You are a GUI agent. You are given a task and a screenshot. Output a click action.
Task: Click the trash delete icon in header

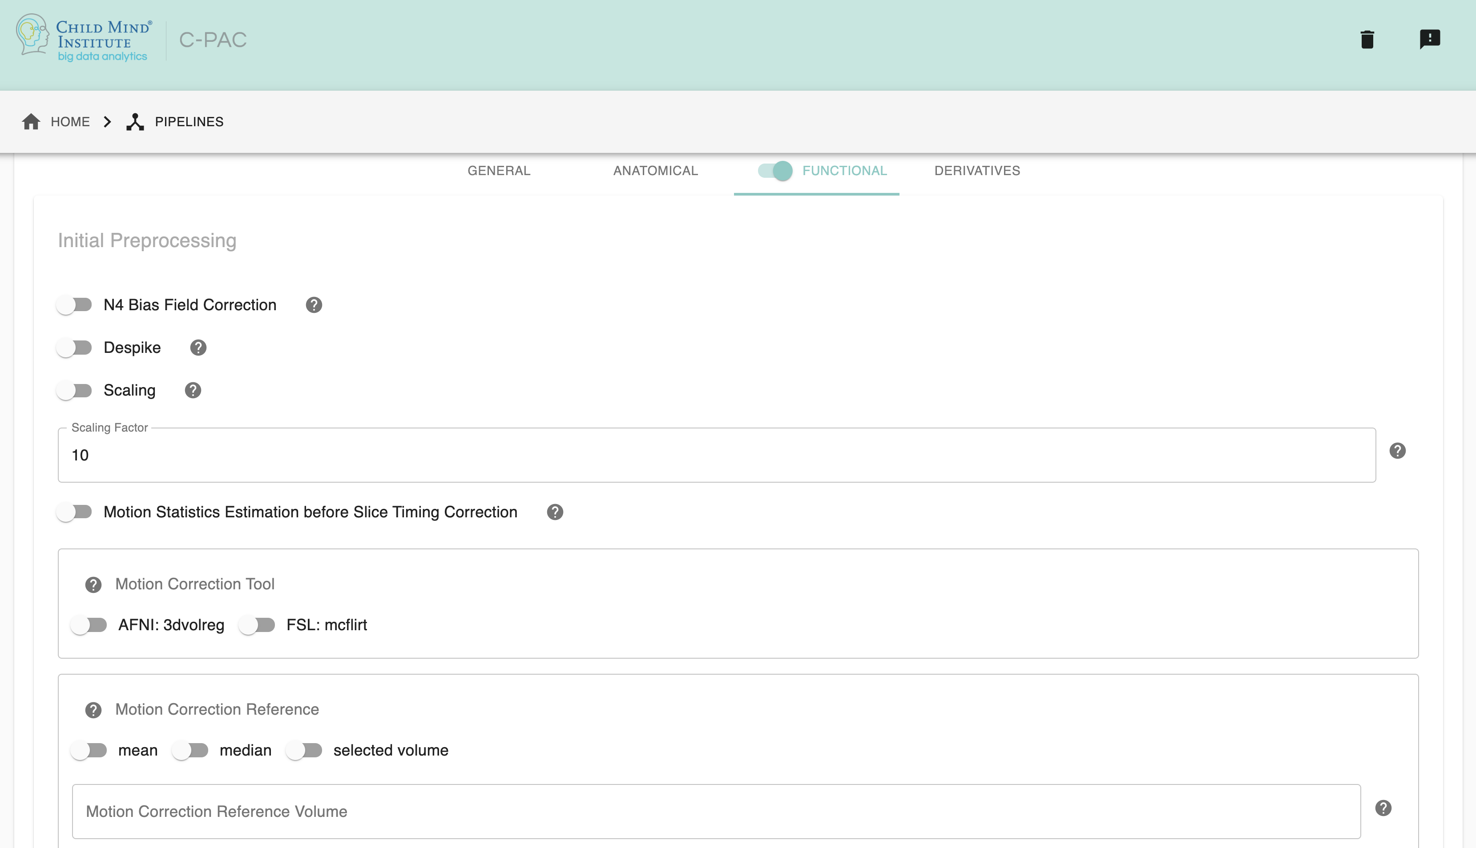1367,39
